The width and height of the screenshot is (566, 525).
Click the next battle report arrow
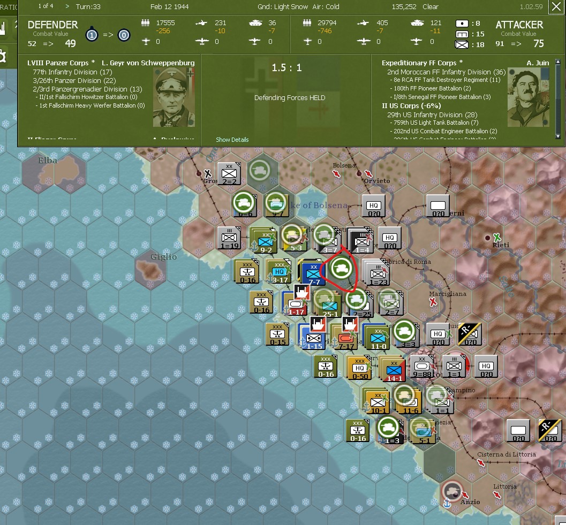67,6
